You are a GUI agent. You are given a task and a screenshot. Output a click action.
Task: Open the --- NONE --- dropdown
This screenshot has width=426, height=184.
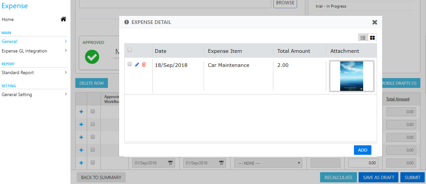pos(268,163)
